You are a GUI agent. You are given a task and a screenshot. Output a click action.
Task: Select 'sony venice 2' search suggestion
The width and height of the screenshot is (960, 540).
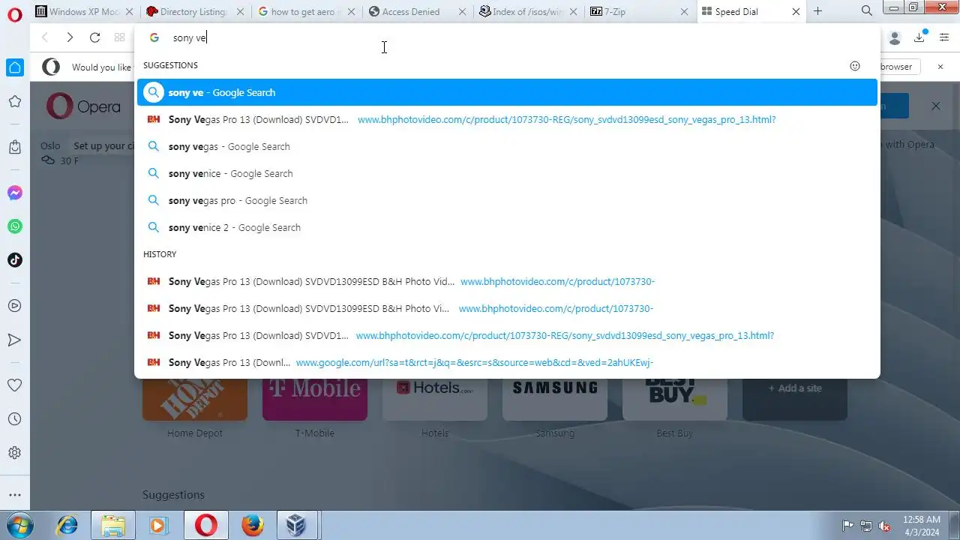tap(507, 227)
